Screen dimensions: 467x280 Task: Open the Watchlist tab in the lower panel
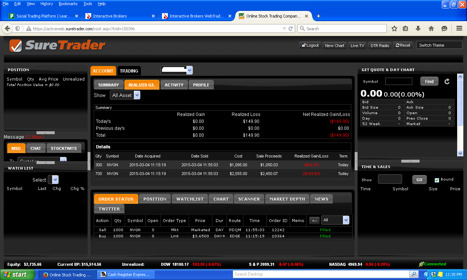click(x=190, y=199)
